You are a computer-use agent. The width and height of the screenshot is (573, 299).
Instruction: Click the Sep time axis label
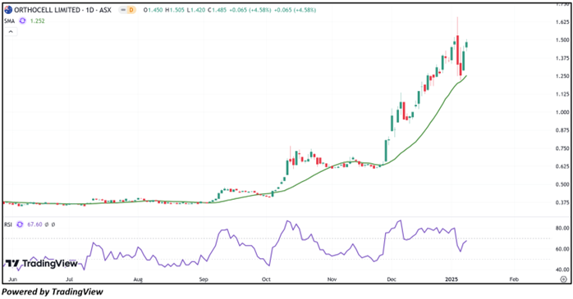204,279
